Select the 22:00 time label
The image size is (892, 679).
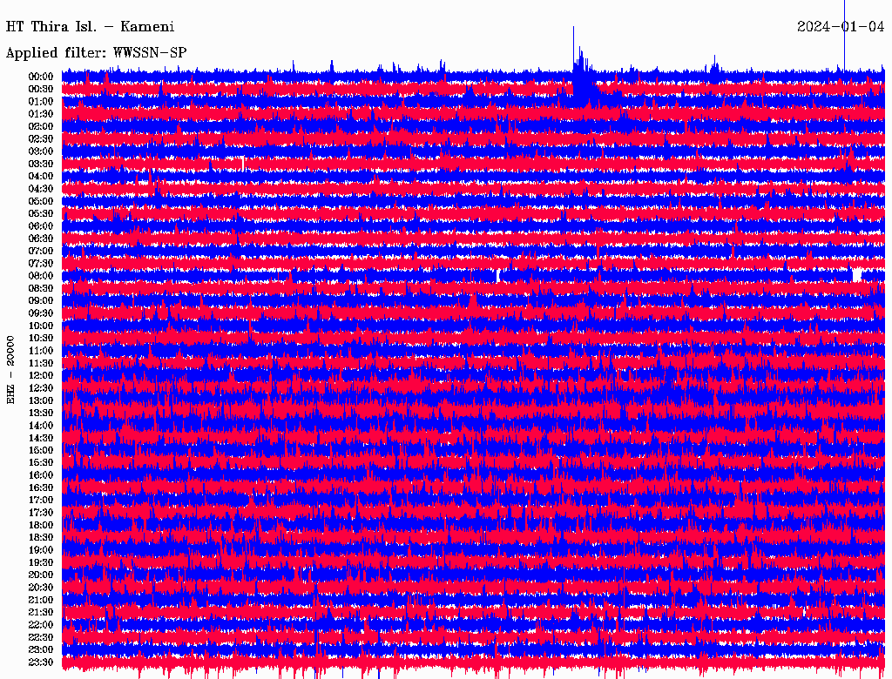41,625
